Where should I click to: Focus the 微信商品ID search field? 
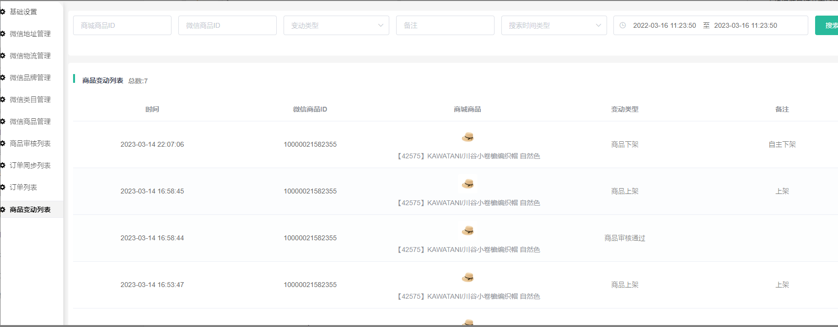click(x=227, y=25)
